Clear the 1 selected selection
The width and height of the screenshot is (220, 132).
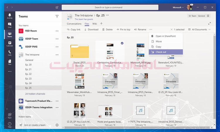172,30
